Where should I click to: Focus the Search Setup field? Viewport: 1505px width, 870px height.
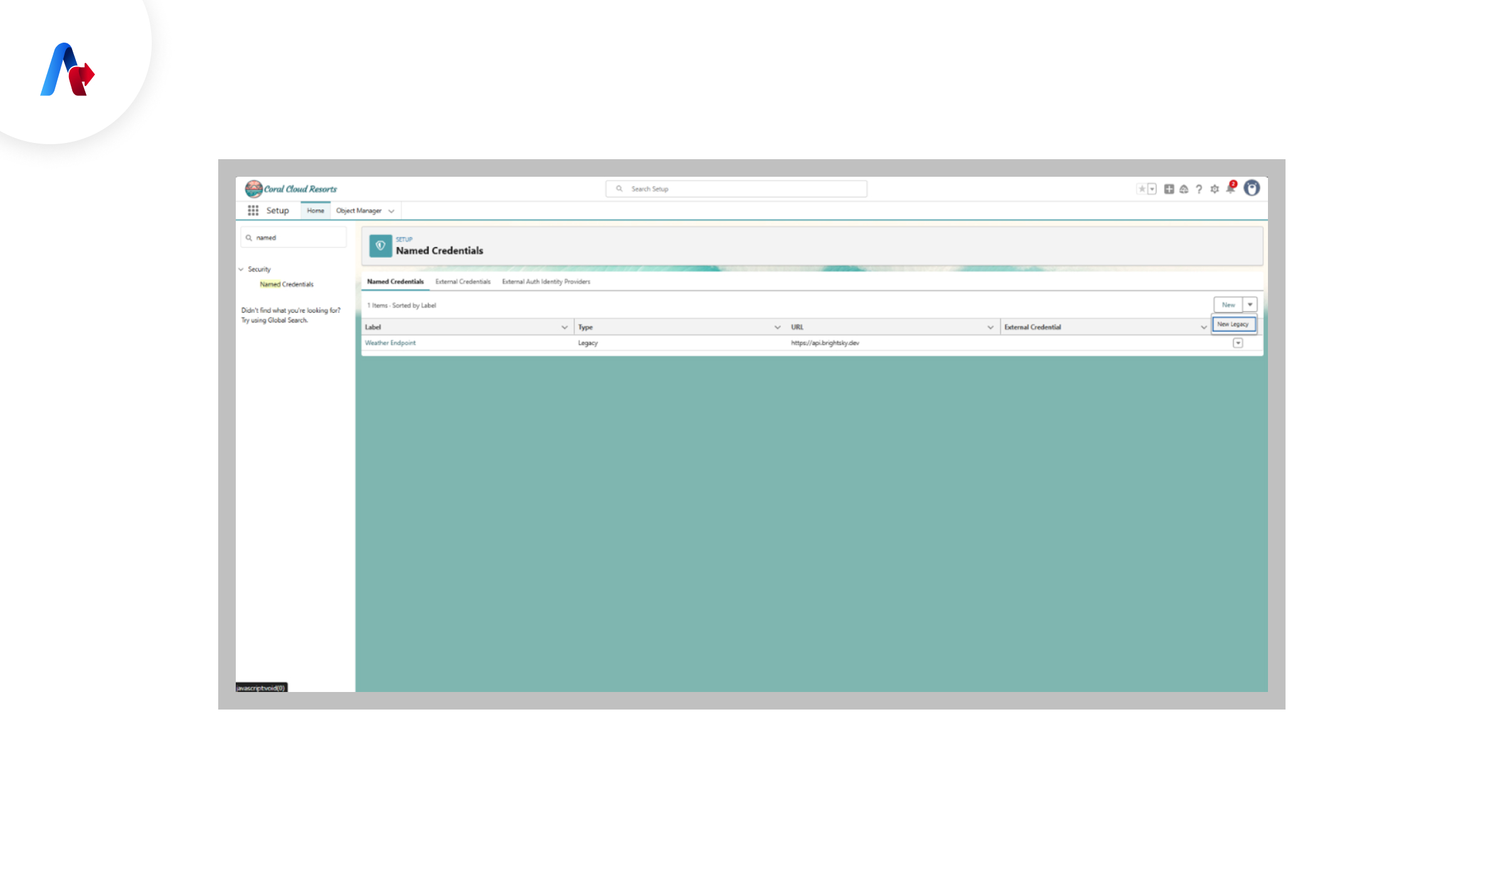pyautogui.click(x=736, y=189)
